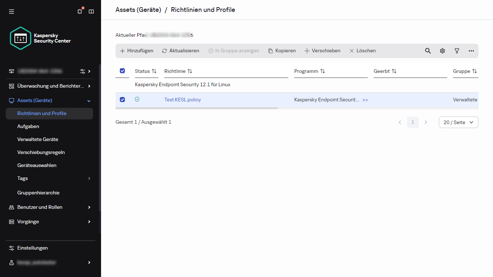This screenshot has height=277, width=493.
Task: Open Verwaltete Geräte in sidebar
Action: (x=38, y=139)
